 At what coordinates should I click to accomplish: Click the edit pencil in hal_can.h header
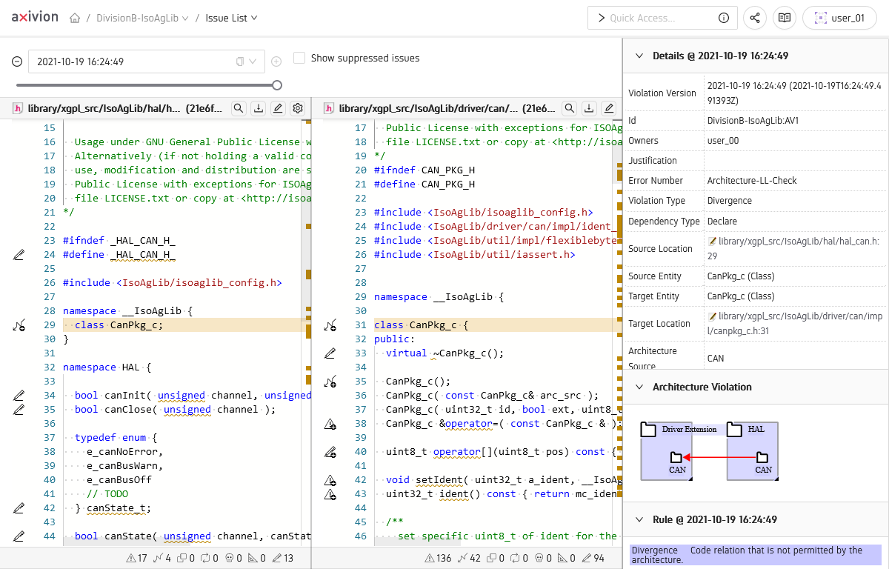(x=278, y=108)
